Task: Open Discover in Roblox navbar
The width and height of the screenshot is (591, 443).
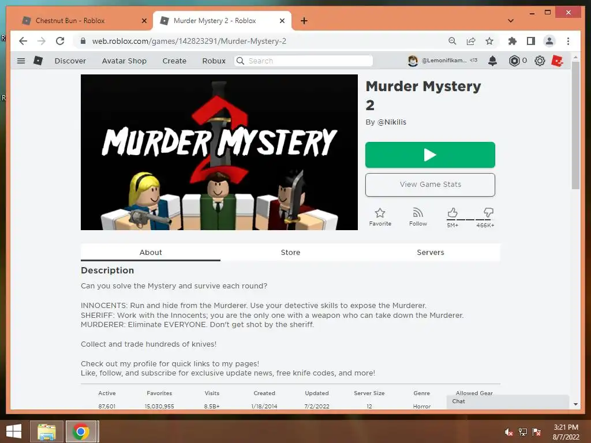Action: [x=70, y=61]
